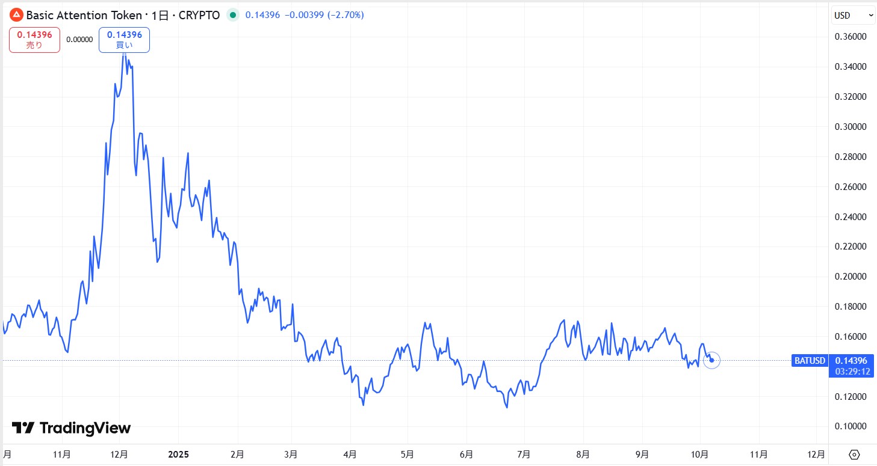Click the 0.00000 spread value between the buttons
The width and height of the screenshot is (877, 466).
[x=79, y=40]
